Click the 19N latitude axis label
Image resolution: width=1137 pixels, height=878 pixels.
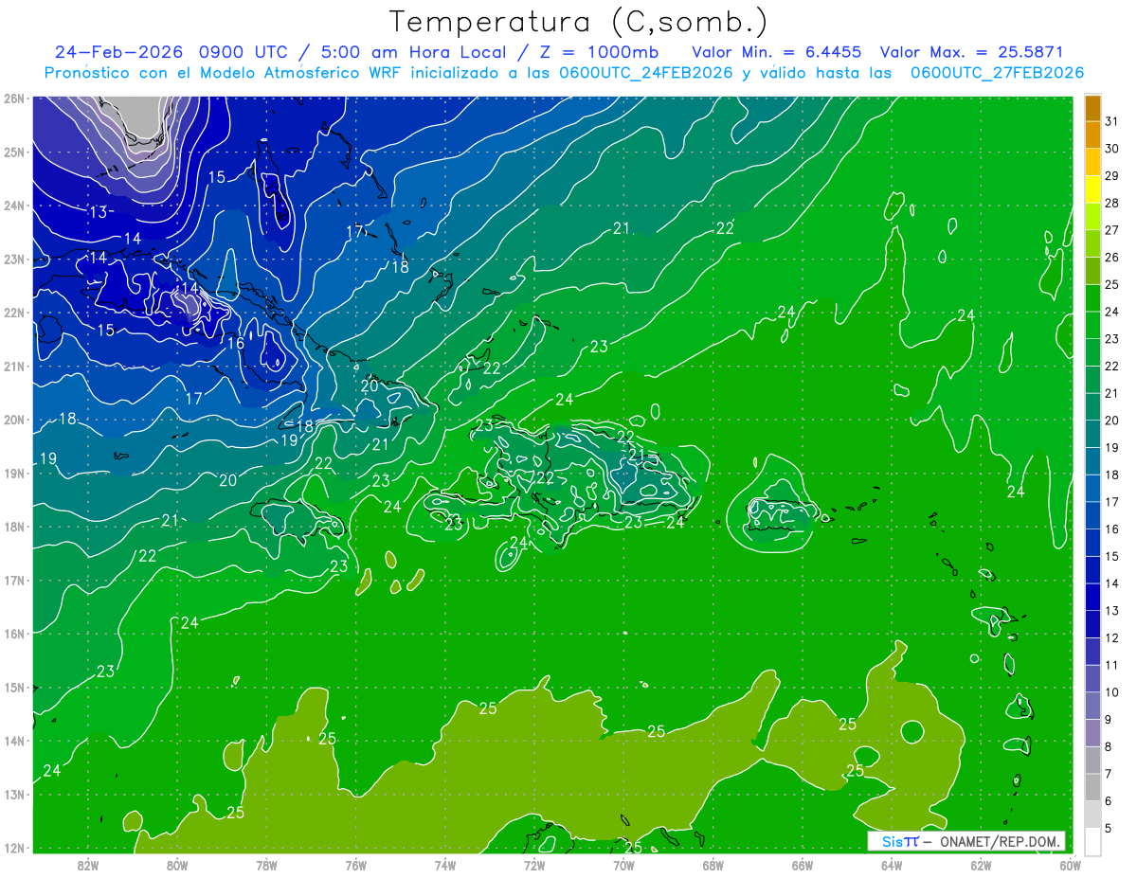tap(13, 473)
